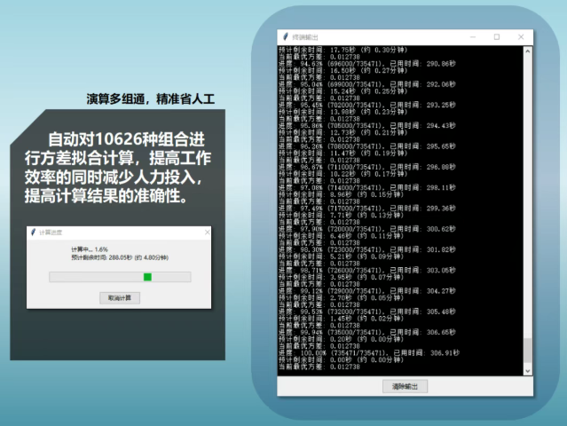
Task: Click the terminal scrollbar down arrow
Action: (528, 369)
